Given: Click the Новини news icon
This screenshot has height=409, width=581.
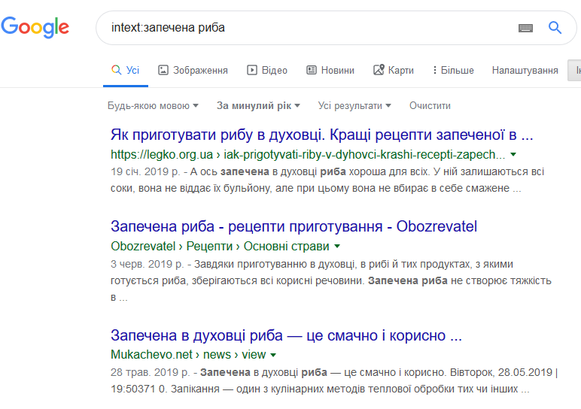Looking at the screenshot, I should 312,70.
